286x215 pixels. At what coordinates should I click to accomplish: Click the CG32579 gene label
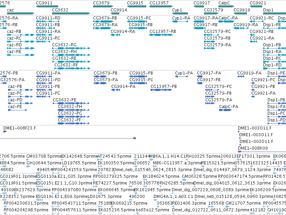tap(214, 10)
